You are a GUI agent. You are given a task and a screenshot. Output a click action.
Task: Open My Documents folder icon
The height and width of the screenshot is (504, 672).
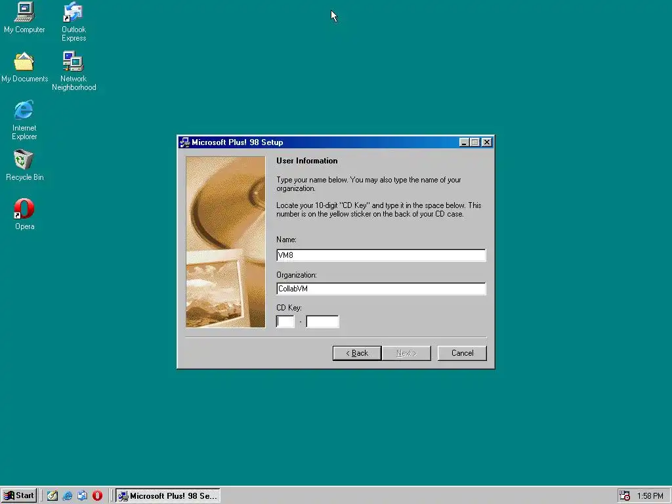(x=24, y=68)
